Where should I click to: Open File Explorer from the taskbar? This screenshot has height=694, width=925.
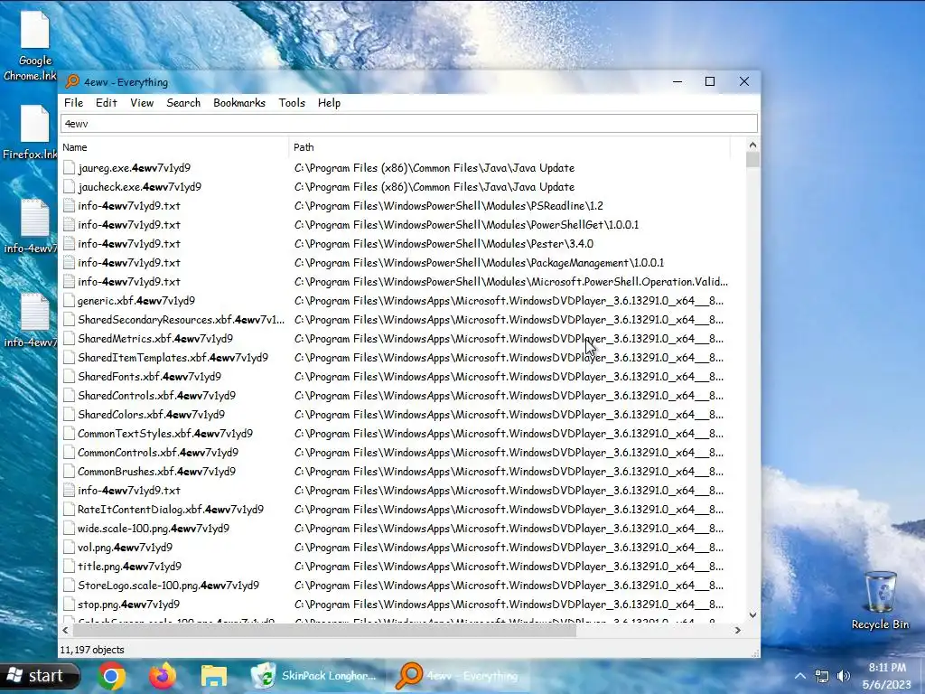coord(213,676)
